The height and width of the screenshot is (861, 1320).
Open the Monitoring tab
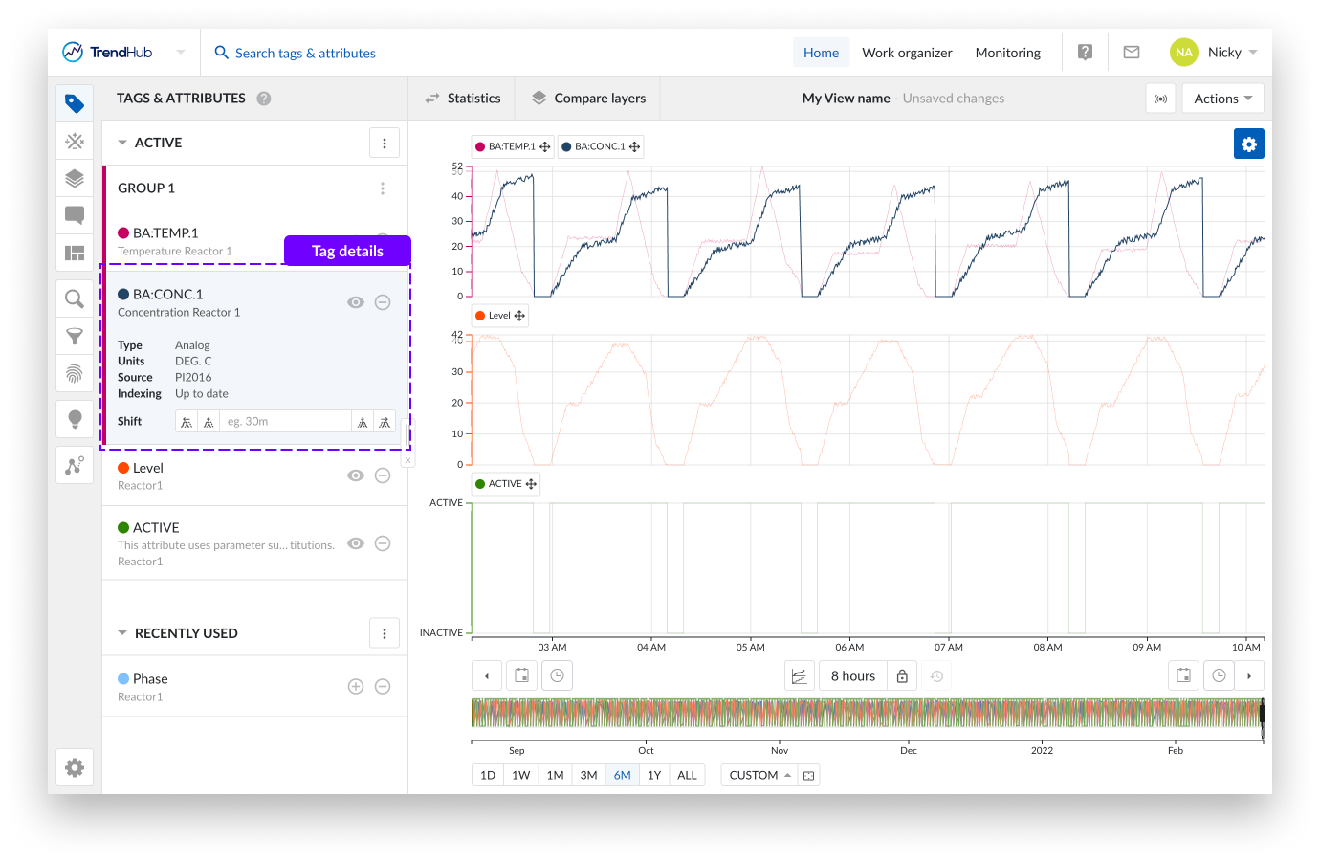pos(1007,53)
